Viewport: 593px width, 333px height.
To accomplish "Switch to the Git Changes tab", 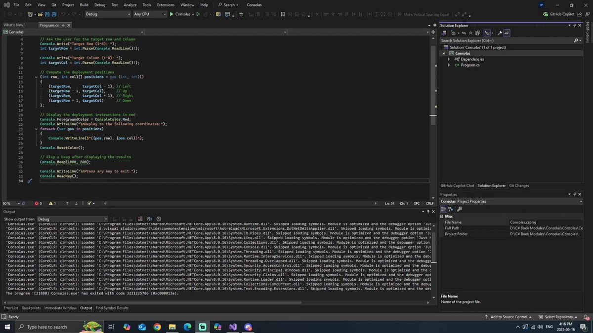I will tap(519, 185).
